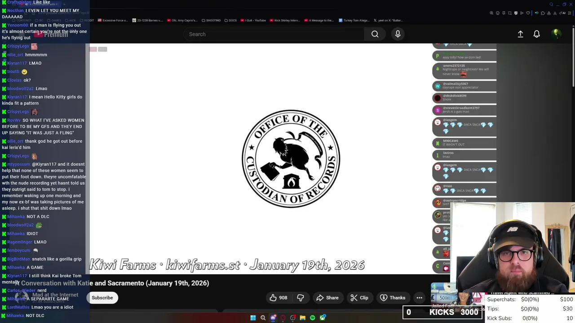The height and width of the screenshot is (323, 575).
Task: Click the KICKS 3000 counter
Action: pos(443,312)
